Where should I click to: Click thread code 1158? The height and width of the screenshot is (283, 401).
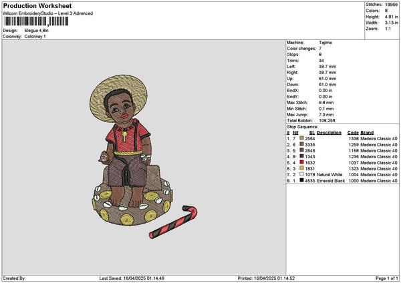click(354, 150)
